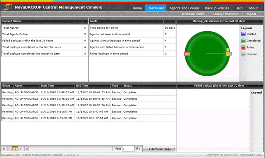Click the Change Password link

coord(226,14)
